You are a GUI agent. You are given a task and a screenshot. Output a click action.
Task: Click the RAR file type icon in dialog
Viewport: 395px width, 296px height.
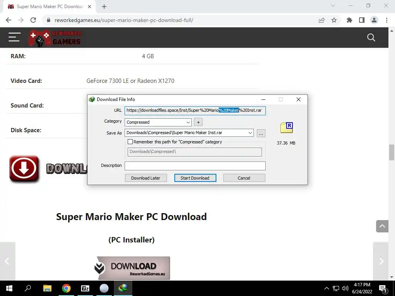coord(287,128)
